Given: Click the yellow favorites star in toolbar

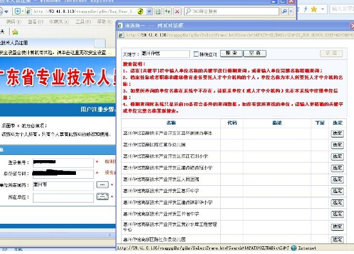Looking at the screenshot, I should click(x=15, y=32).
